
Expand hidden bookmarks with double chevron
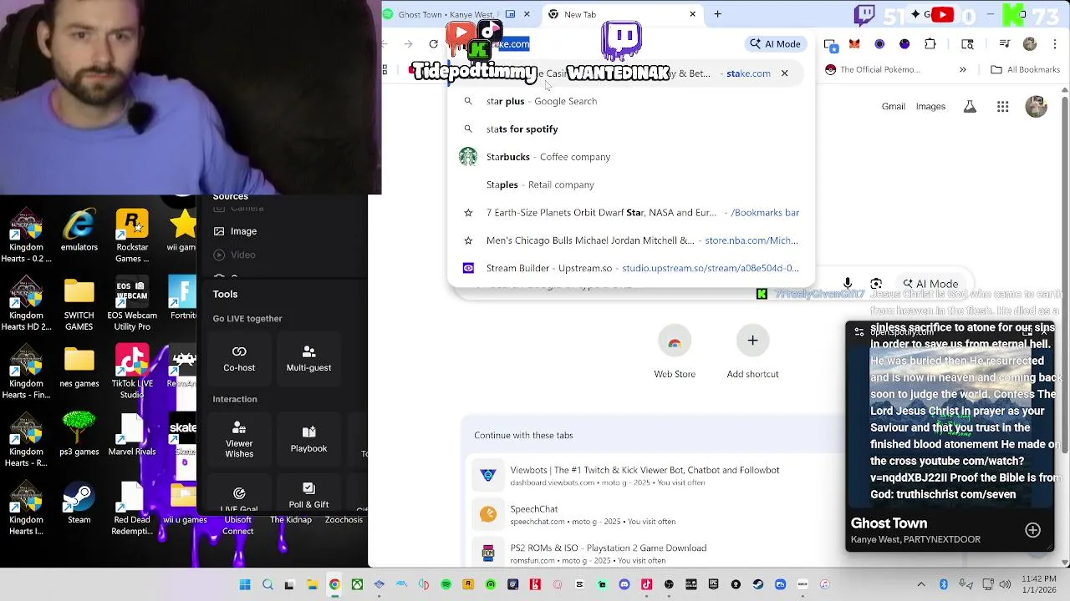[x=962, y=70]
